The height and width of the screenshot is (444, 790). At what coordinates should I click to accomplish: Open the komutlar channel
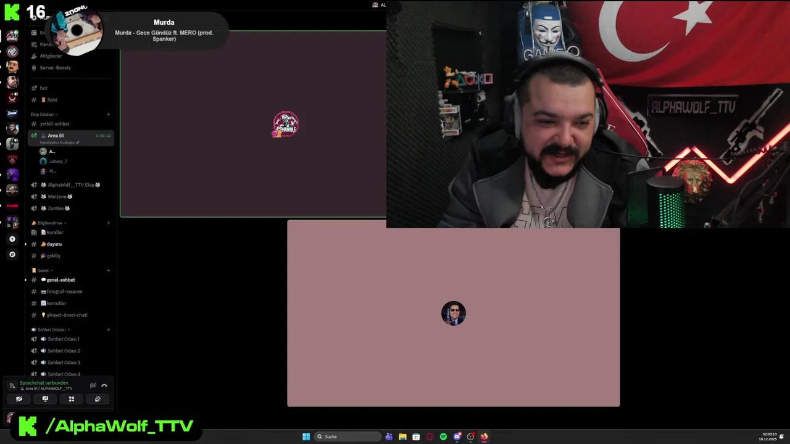pyautogui.click(x=56, y=303)
